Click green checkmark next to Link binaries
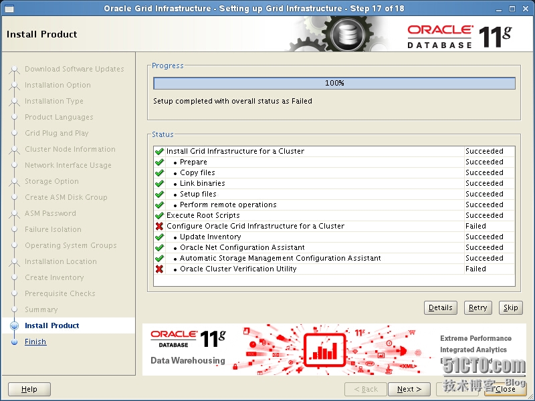Image resolution: width=535 pixels, height=401 pixels. click(159, 183)
